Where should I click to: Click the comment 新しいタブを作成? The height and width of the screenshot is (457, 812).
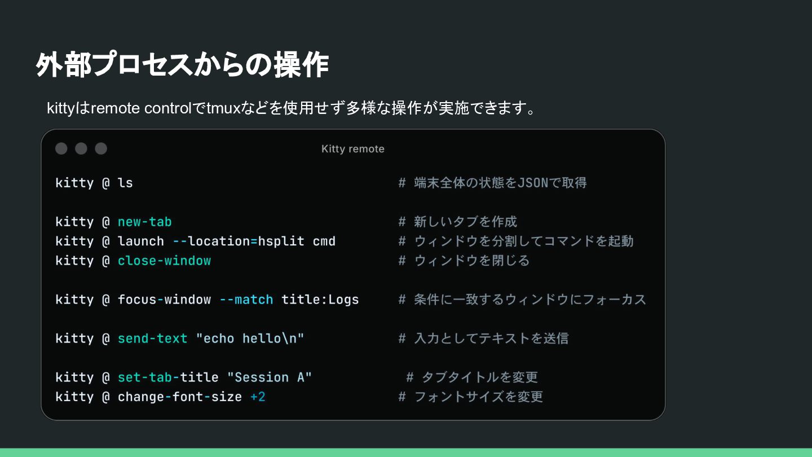point(458,222)
